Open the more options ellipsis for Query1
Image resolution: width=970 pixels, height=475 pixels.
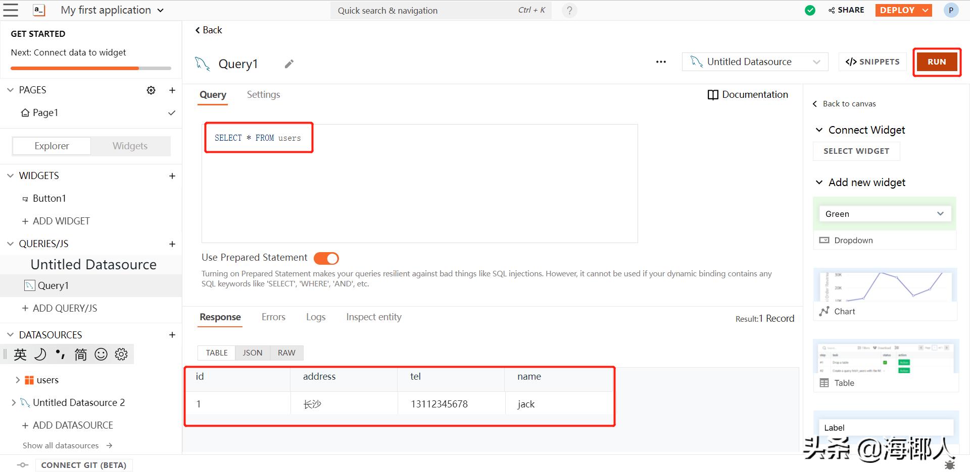(660, 62)
